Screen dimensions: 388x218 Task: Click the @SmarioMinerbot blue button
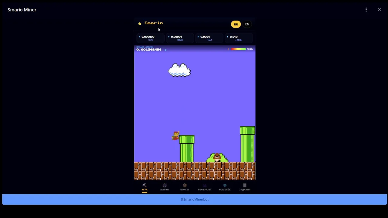pyautogui.click(x=195, y=200)
